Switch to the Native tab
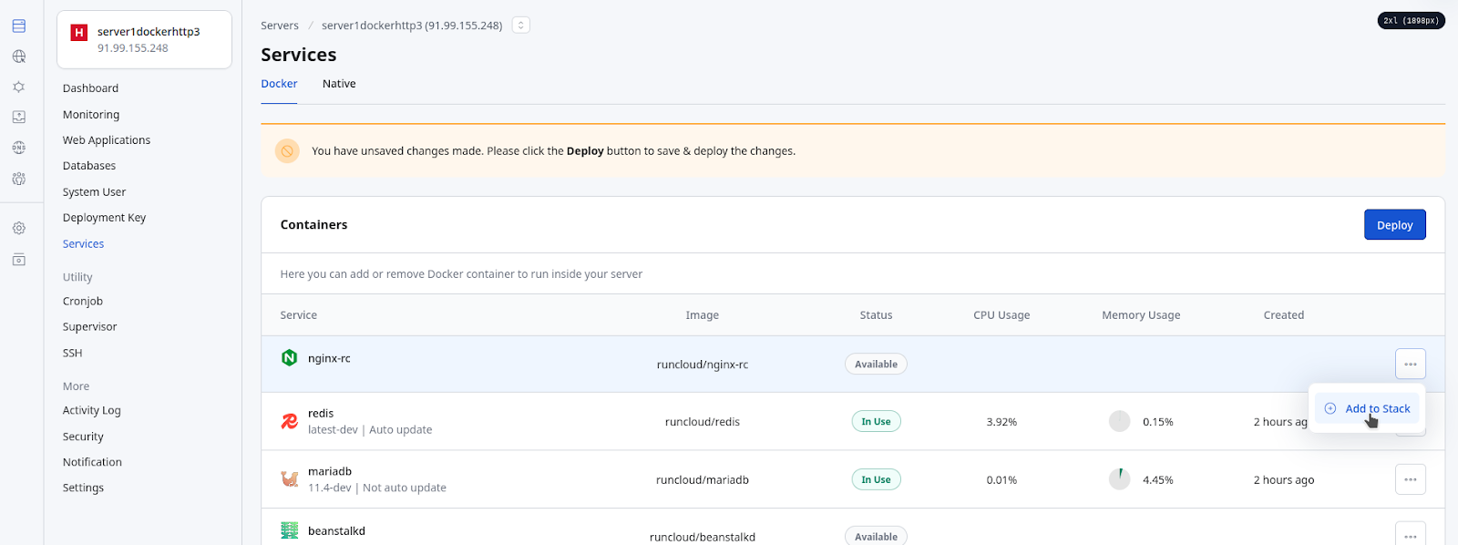Image resolution: width=1458 pixels, height=545 pixels. coord(339,84)
